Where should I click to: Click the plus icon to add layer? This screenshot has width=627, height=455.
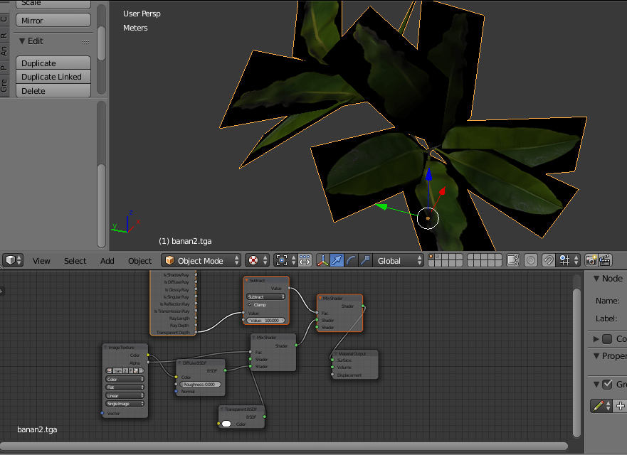[620, 406]
